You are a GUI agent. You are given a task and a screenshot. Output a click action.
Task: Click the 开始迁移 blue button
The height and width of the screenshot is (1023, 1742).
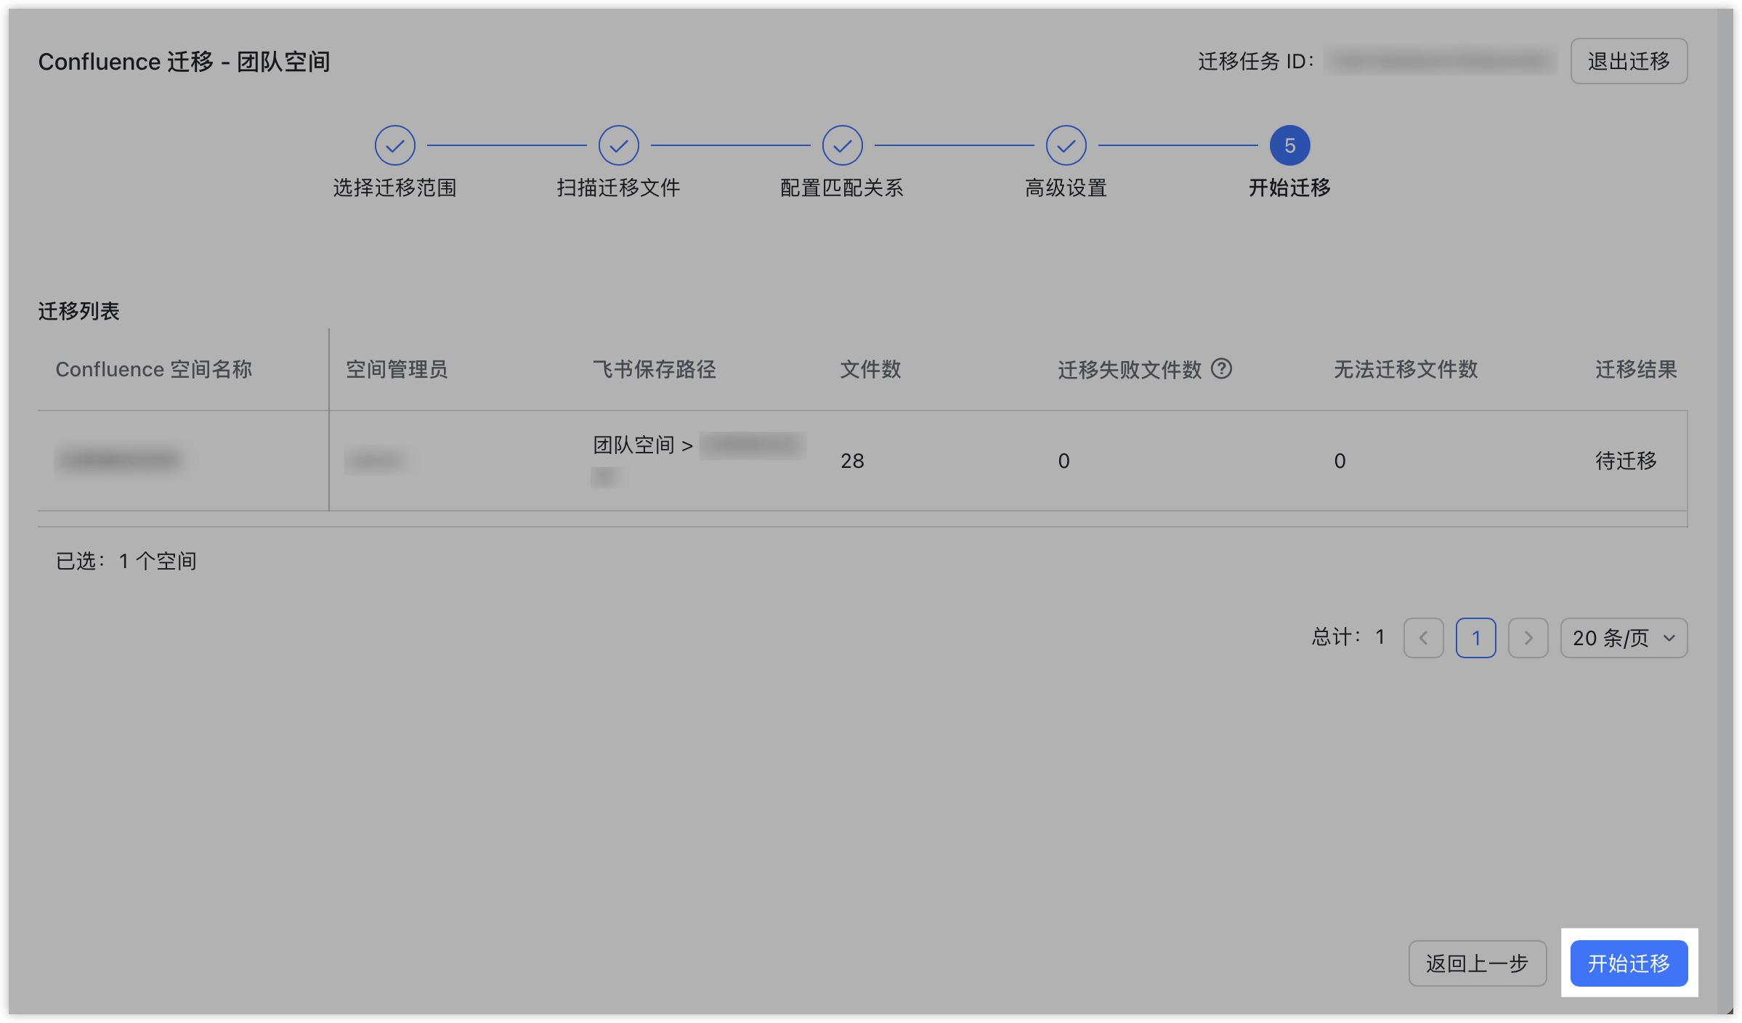1628,963
